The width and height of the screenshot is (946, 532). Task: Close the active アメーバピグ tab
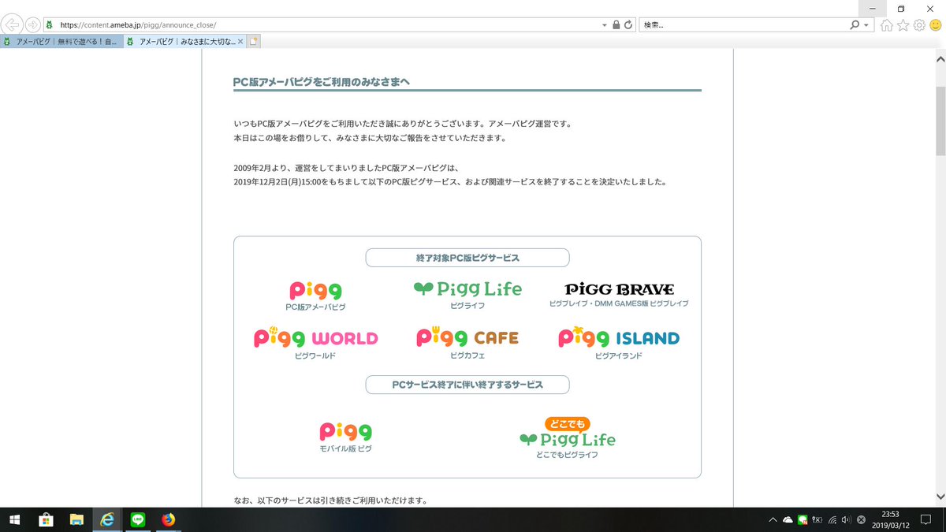pos(240,41)
